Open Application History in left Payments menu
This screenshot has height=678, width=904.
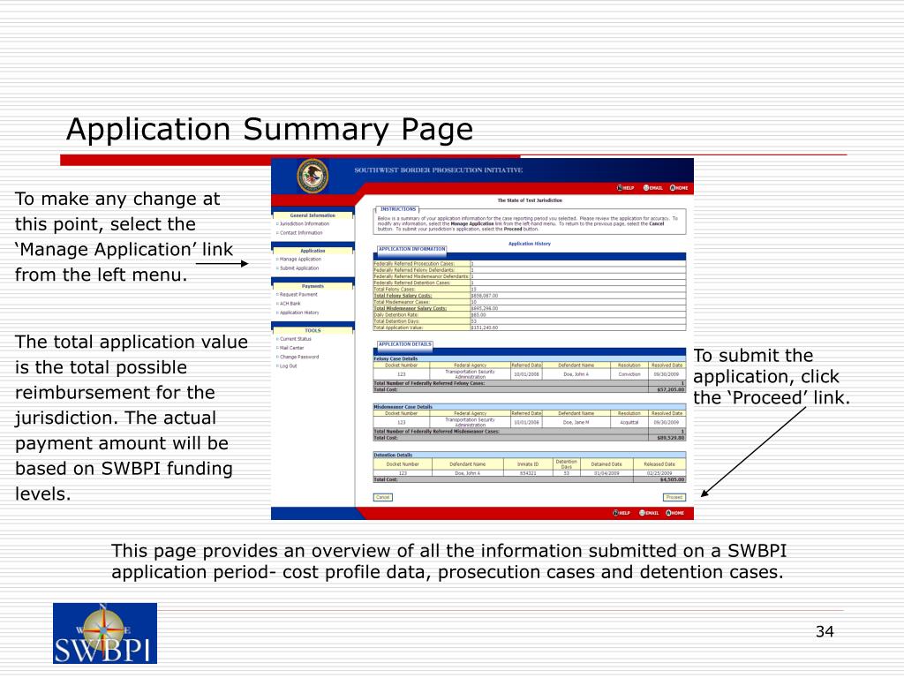tap(299, 313)
